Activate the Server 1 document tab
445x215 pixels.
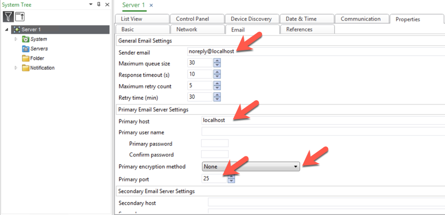pos(133,5)
